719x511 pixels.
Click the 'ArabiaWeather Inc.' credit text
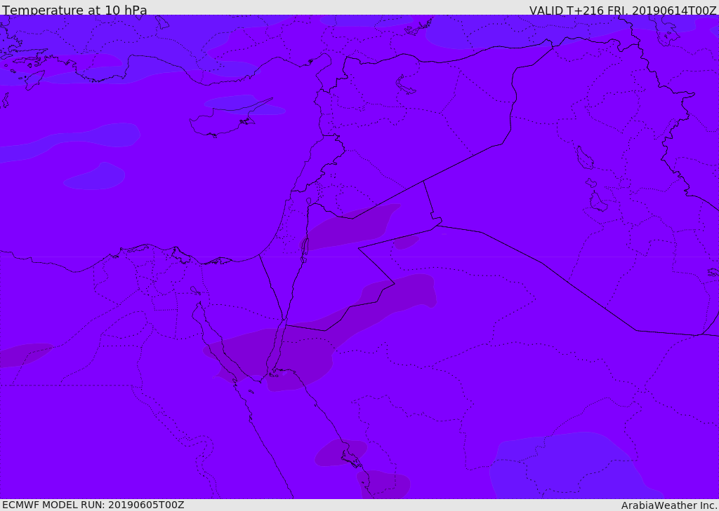tap(669, 505)
